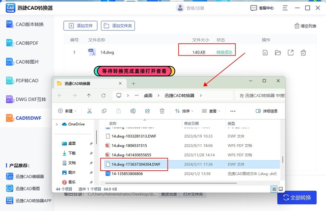The image size is (326, 211).
Task: Expand the hidden breadcrumb ellipsis in address bar
Action: [137, 95]
